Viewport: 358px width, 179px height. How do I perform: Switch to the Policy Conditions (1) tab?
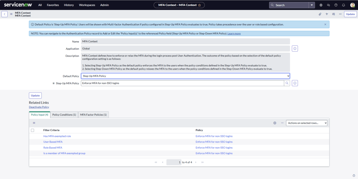click(x=64, y=115)
